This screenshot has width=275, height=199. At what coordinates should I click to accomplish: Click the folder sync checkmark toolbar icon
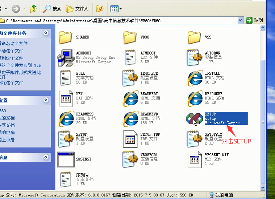pyautogui.click(x=100, y=9)
